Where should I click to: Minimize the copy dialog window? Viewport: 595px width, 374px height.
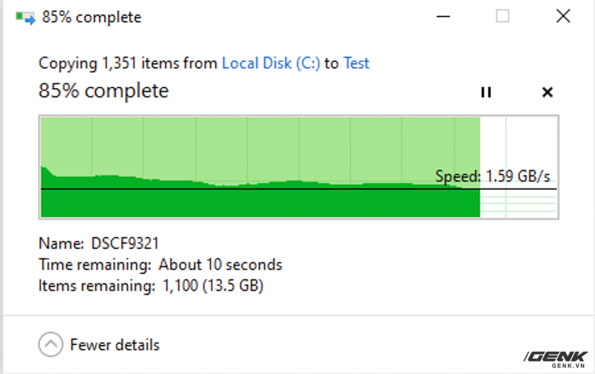click(443, 16)
